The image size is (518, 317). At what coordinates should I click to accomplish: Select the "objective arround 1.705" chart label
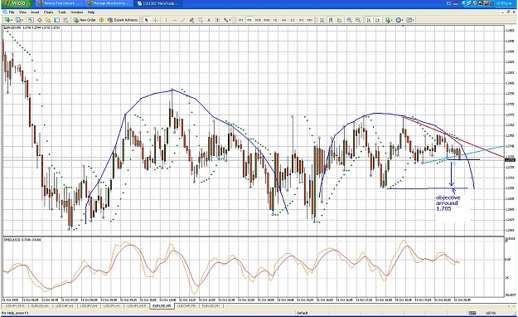click(x=448, y=203)
